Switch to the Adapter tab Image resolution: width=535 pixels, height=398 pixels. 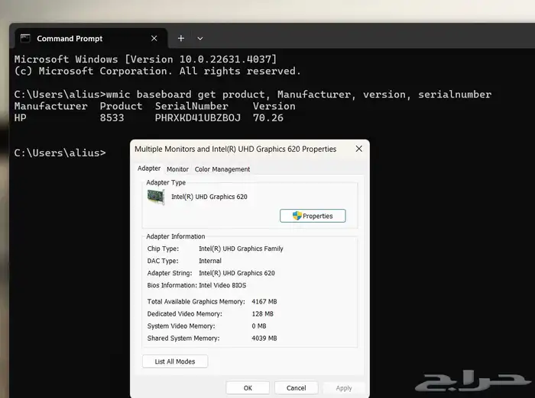149,169
